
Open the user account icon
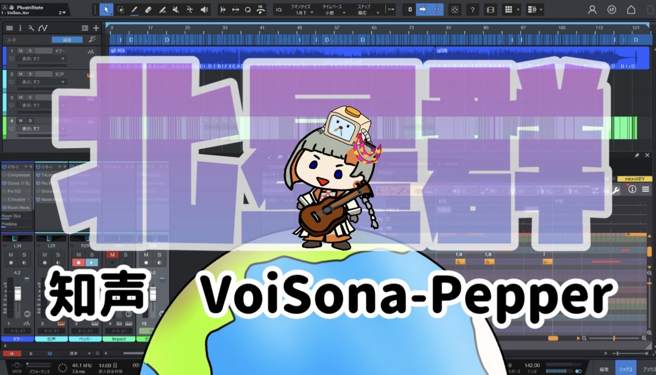592,9
